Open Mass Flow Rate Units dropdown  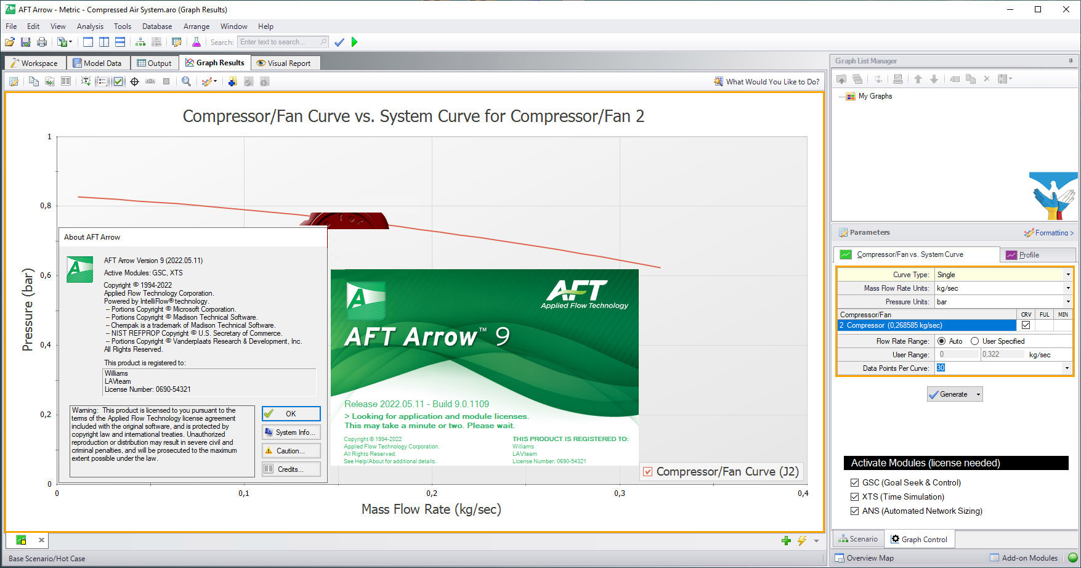pyautogui.click(x=1067, y=288)
